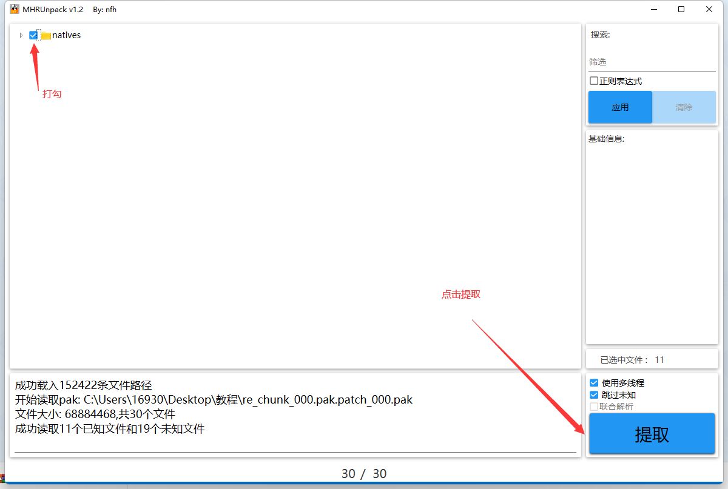Screen dimensions: 728x489
Task: Click the MHRUnpack app icon in title bar
Action: [14, 9]
